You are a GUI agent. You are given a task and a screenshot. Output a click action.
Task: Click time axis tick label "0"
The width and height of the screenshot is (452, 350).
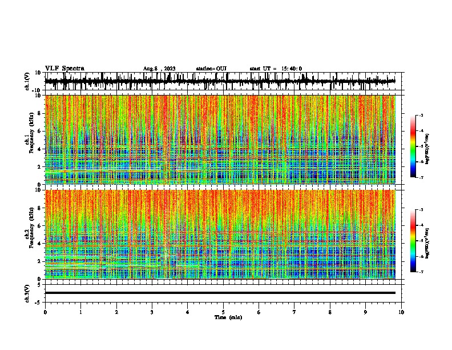pos(45,312)
